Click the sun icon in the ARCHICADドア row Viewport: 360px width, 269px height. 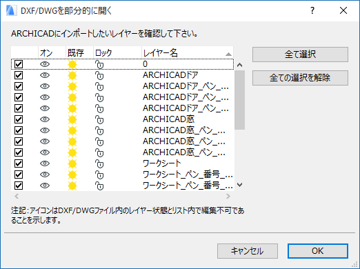(x=72, y=75)
